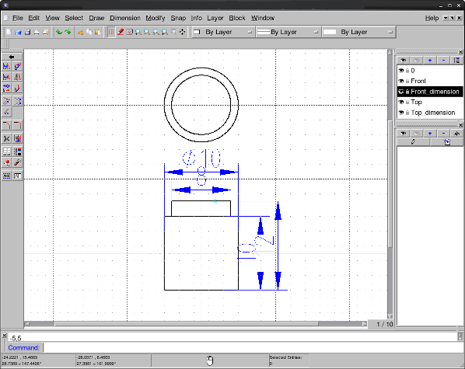The height and width of the screenshot is (369, 465).
Task: Select the Divide scissors tool in the left toolbar
Action: [6, 138]
